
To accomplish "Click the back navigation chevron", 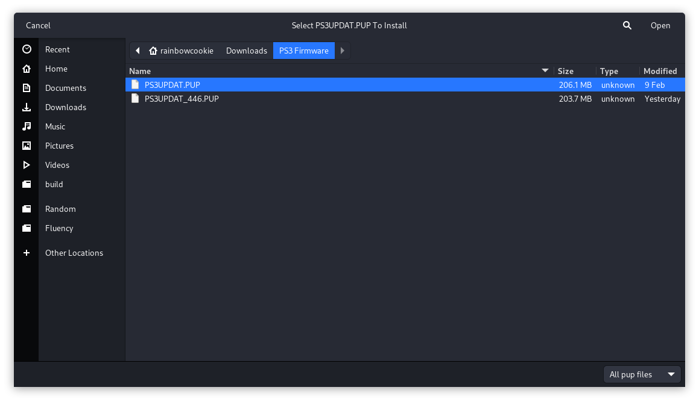I will (x=138, y=51).
